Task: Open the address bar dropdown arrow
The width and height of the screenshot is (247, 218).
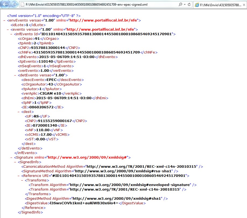Action: coord(185,5)
